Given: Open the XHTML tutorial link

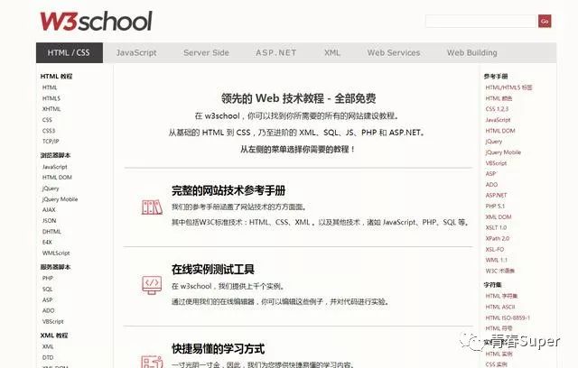Looking at the screenshot, I should coord(51,109).
